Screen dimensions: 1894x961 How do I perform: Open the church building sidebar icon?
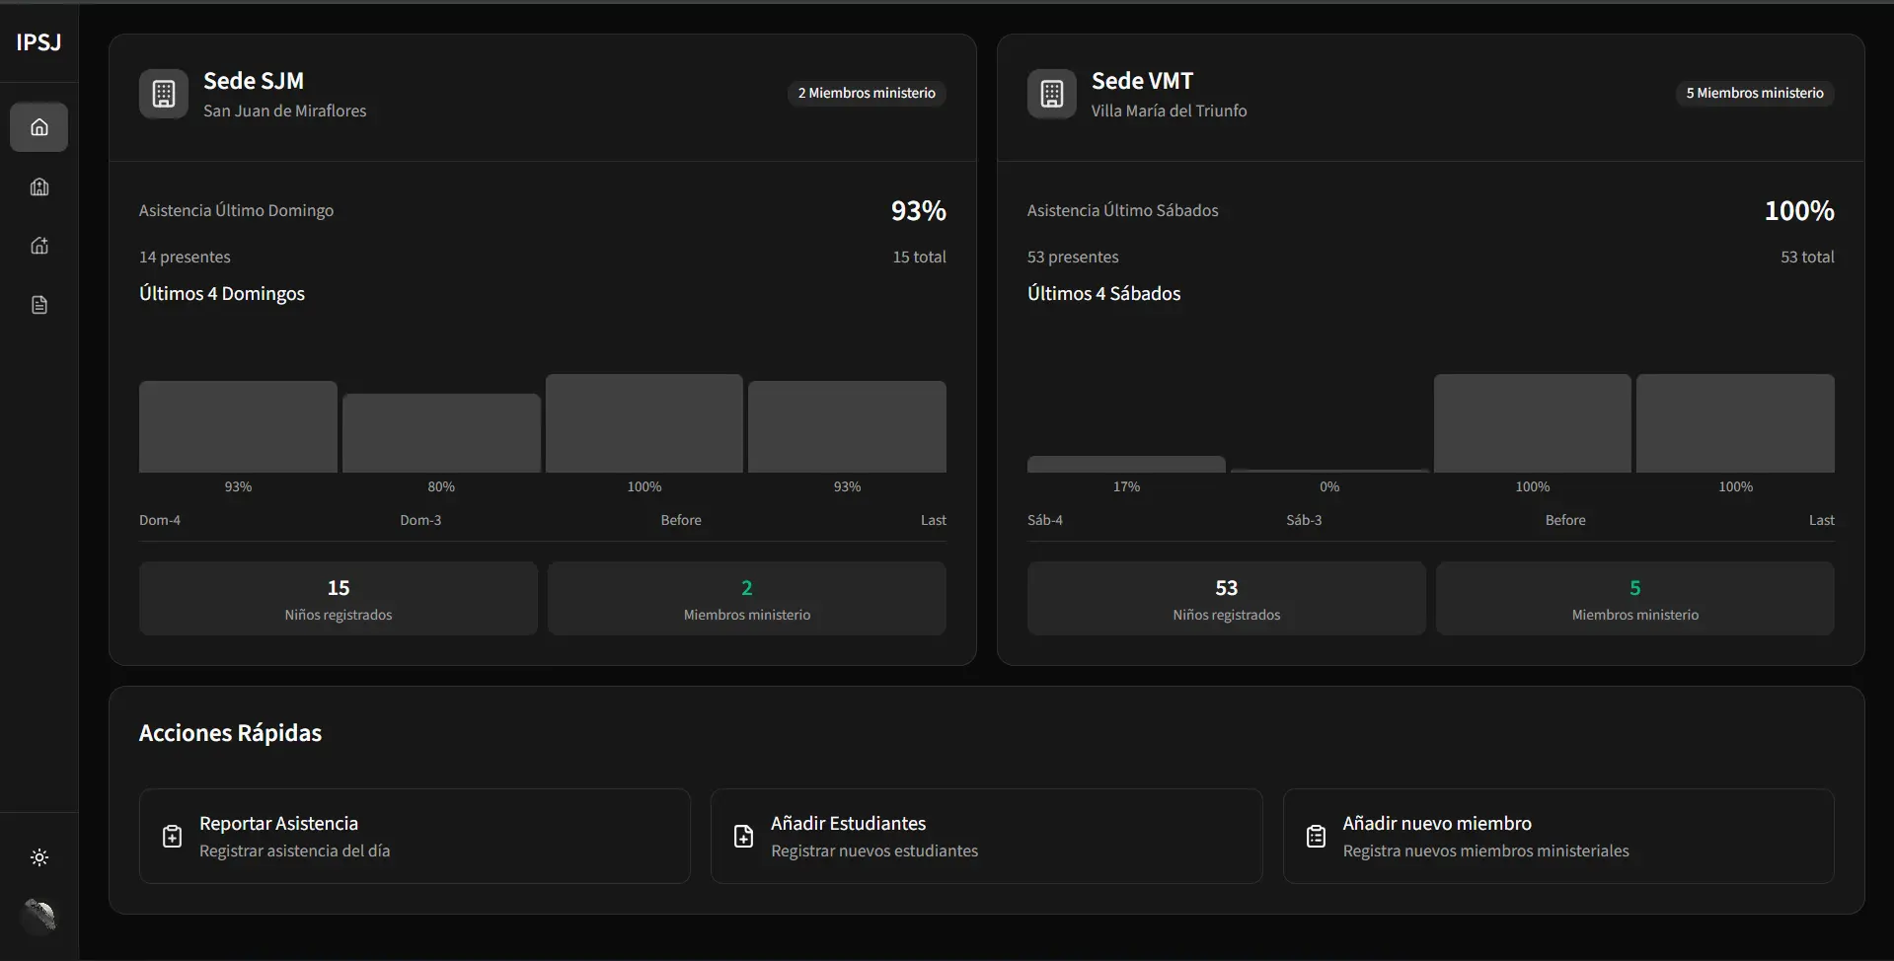pyautogui.click(x=39, y=186)
